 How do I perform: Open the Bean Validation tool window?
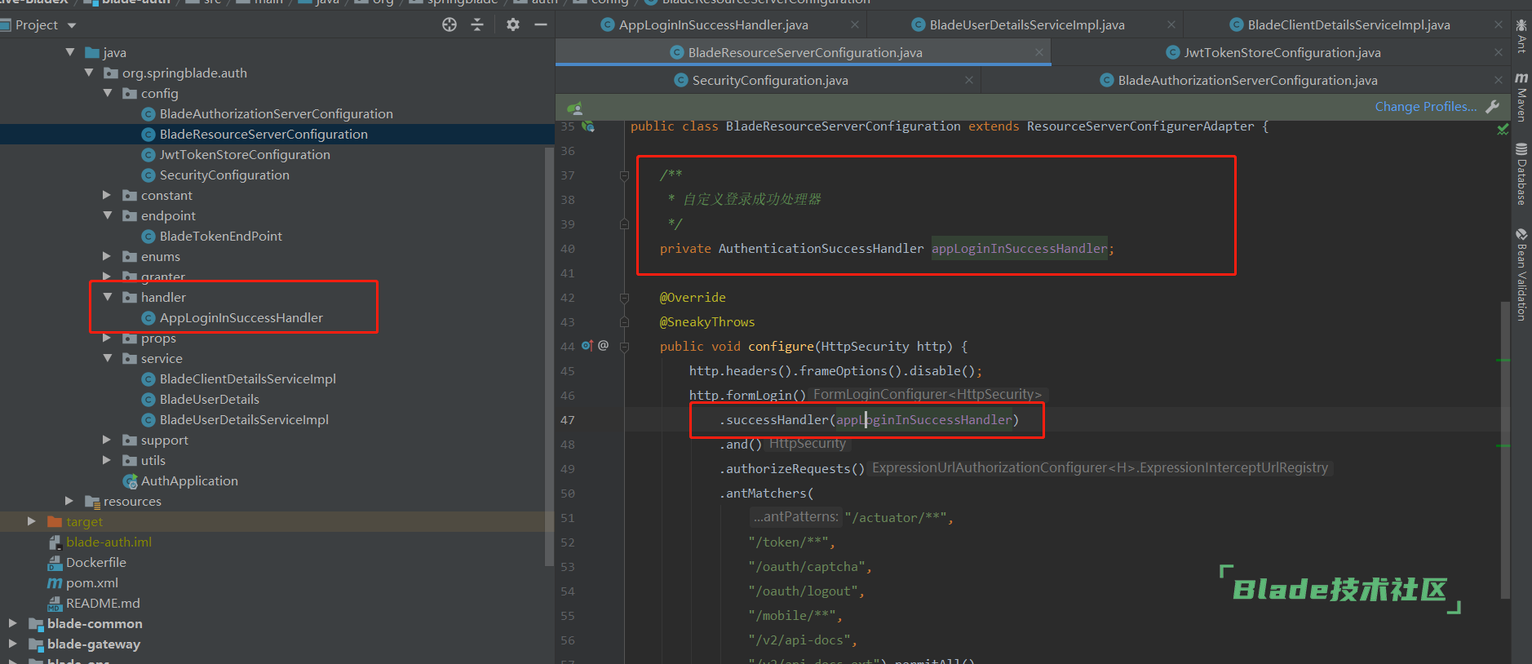coord(1521,275)
